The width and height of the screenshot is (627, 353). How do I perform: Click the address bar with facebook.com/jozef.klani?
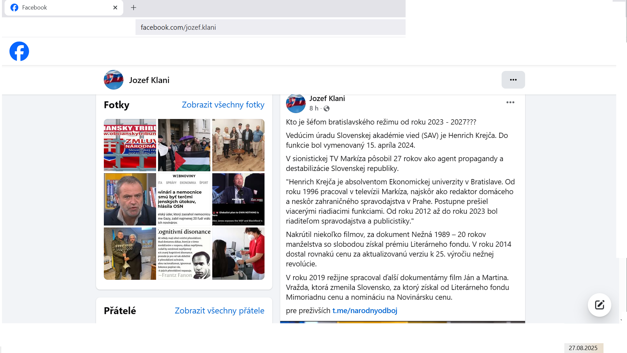[x=270, y=27]
